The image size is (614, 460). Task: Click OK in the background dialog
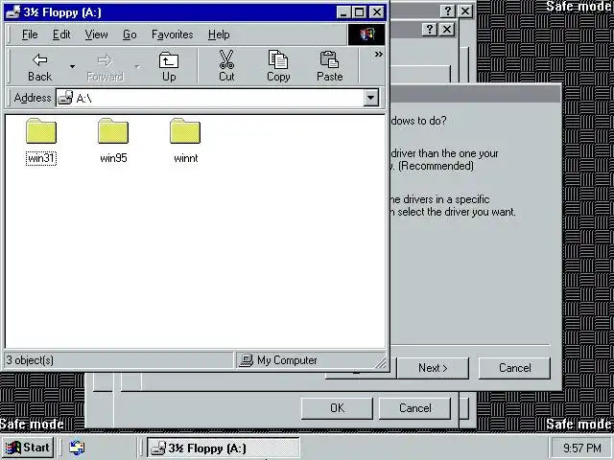[337, 408]
